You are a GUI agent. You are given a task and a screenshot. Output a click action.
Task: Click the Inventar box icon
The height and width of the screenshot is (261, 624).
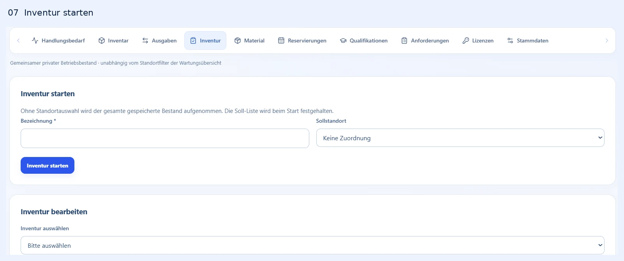click(102, 41)
